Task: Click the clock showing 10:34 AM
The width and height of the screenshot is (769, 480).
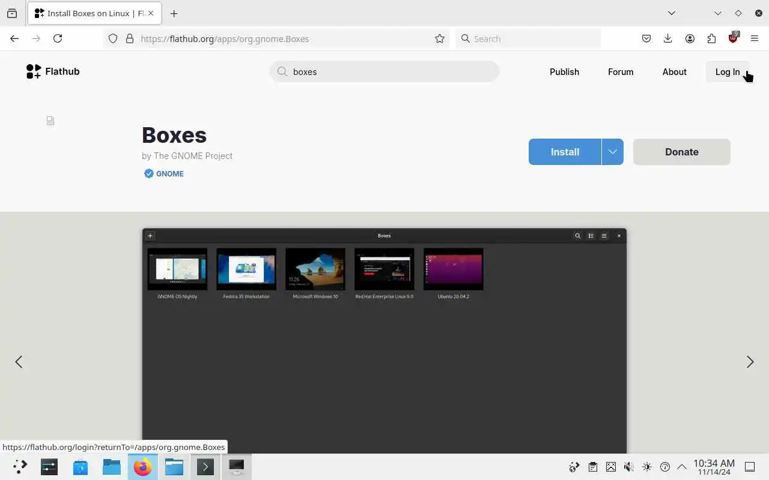Action: click(x=714, y=467)
